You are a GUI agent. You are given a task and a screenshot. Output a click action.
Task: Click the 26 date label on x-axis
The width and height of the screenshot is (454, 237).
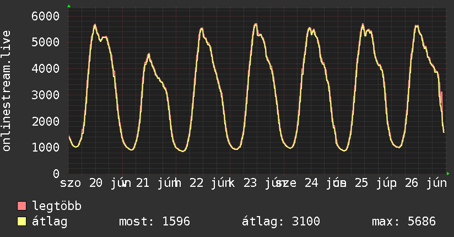(412, 183)
